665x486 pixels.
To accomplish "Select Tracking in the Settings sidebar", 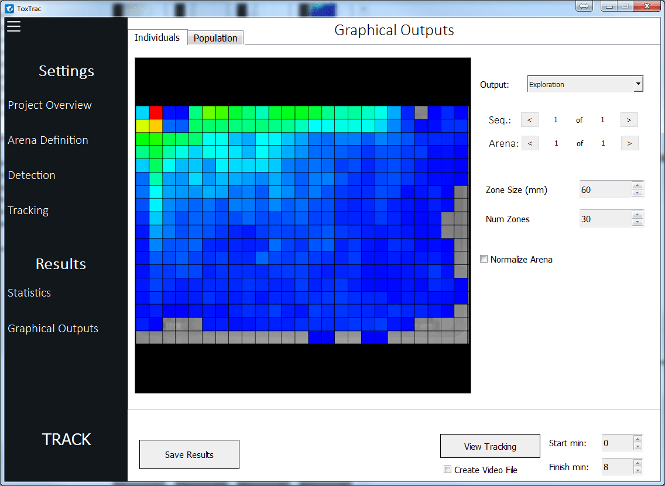I will tap(28, 210).
